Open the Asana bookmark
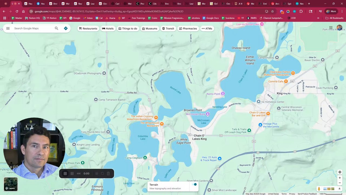Image resolution: width=346 pixels, height=195 pixels. 110,18
